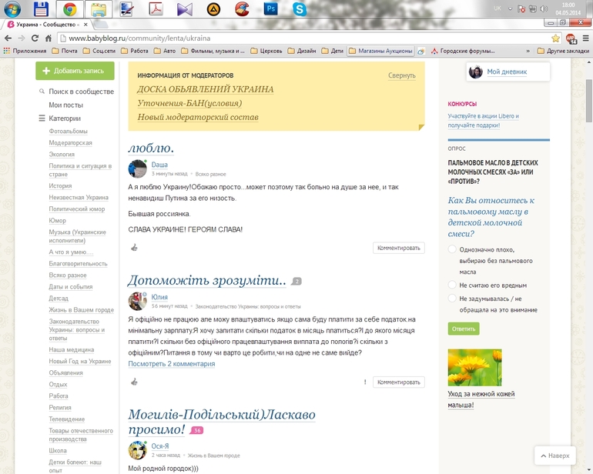Open the Экология category in sidebar
The width and height of the screenshot is (593, 474).
click(62, 154)
